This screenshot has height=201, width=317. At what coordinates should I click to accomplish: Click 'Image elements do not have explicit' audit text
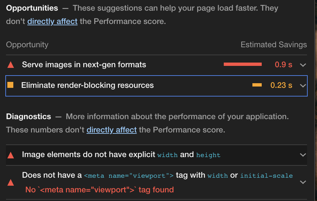click(89, 154)
